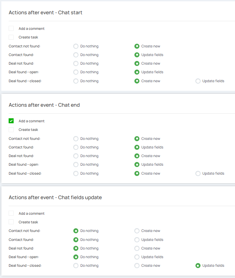
Task: Select Create new for Contact not found in Chat fields update
Action: pos(137,231)
